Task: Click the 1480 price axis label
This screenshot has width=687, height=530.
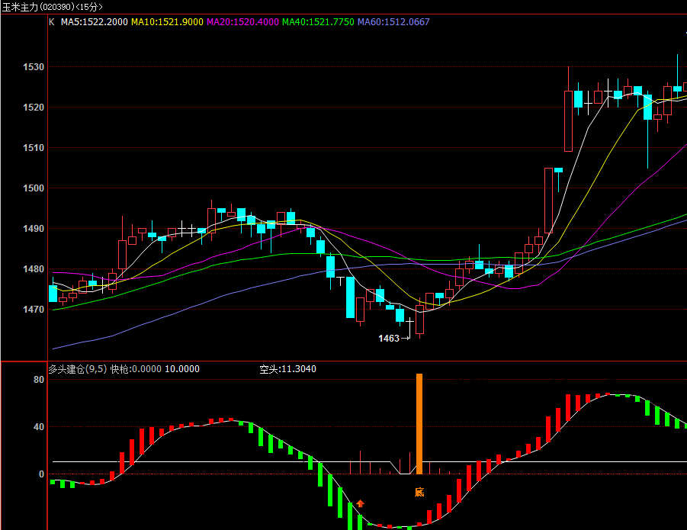Action: coord(34,269)
